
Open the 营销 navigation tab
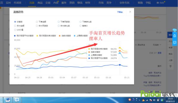click(x=72, y=3)
